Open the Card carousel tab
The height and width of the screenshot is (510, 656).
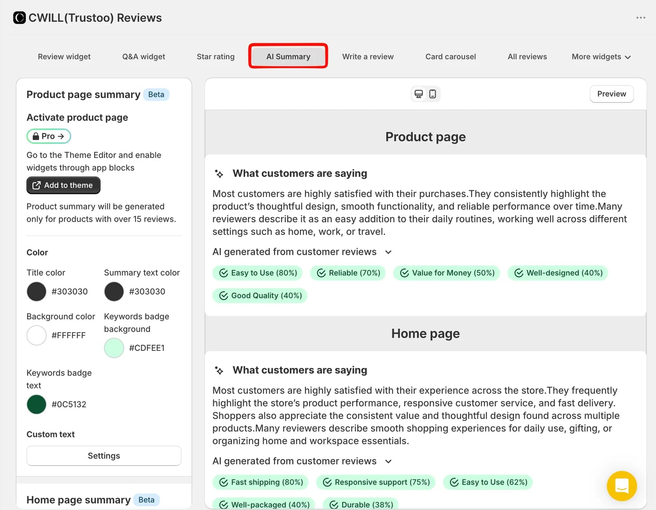(x=451, y=57)
